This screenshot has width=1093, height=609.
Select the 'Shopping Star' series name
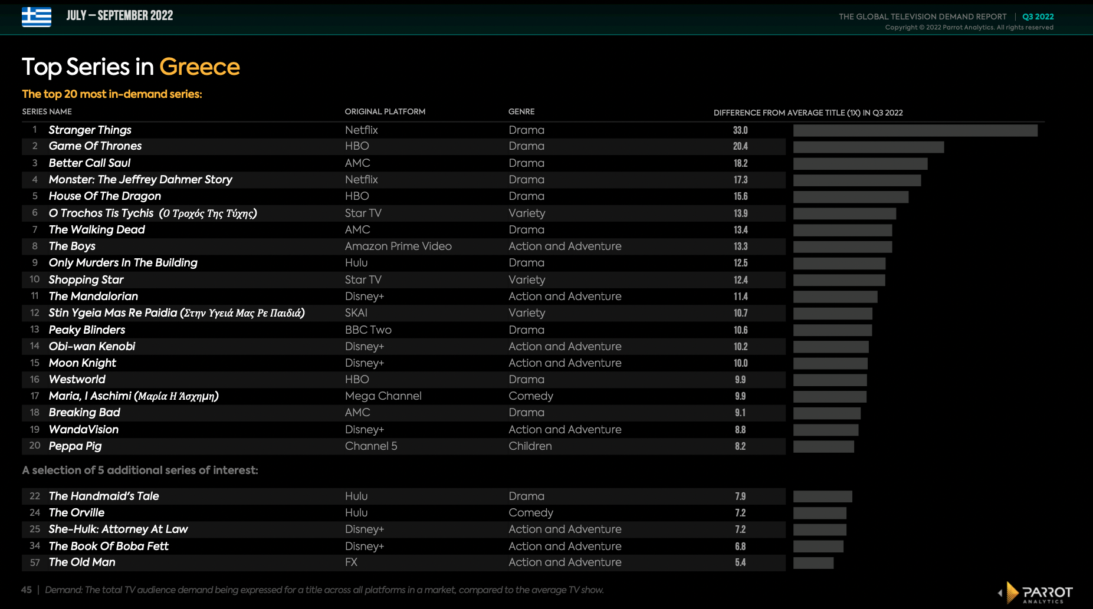point(86,279)
